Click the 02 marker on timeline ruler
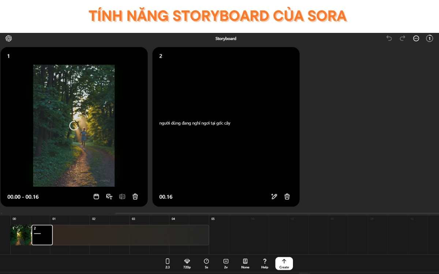The height and width of the screenshot is (274, 439). pos(94,219)
